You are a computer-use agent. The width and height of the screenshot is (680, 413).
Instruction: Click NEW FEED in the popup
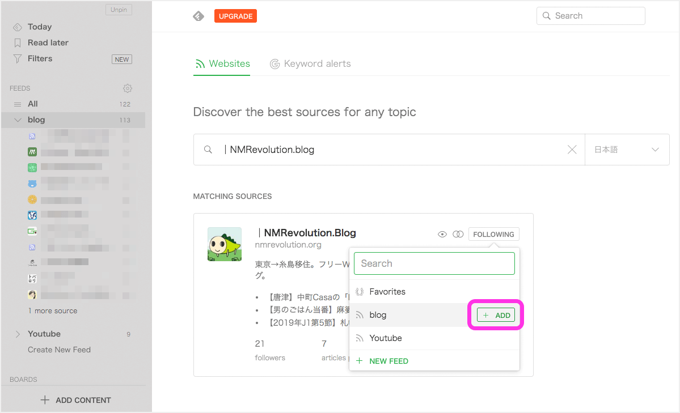[x=382, y=361]
